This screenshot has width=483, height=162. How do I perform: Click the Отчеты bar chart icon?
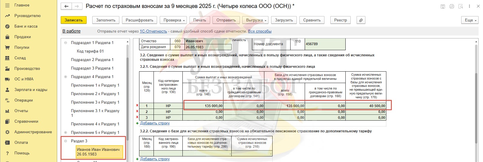[8, 111]
